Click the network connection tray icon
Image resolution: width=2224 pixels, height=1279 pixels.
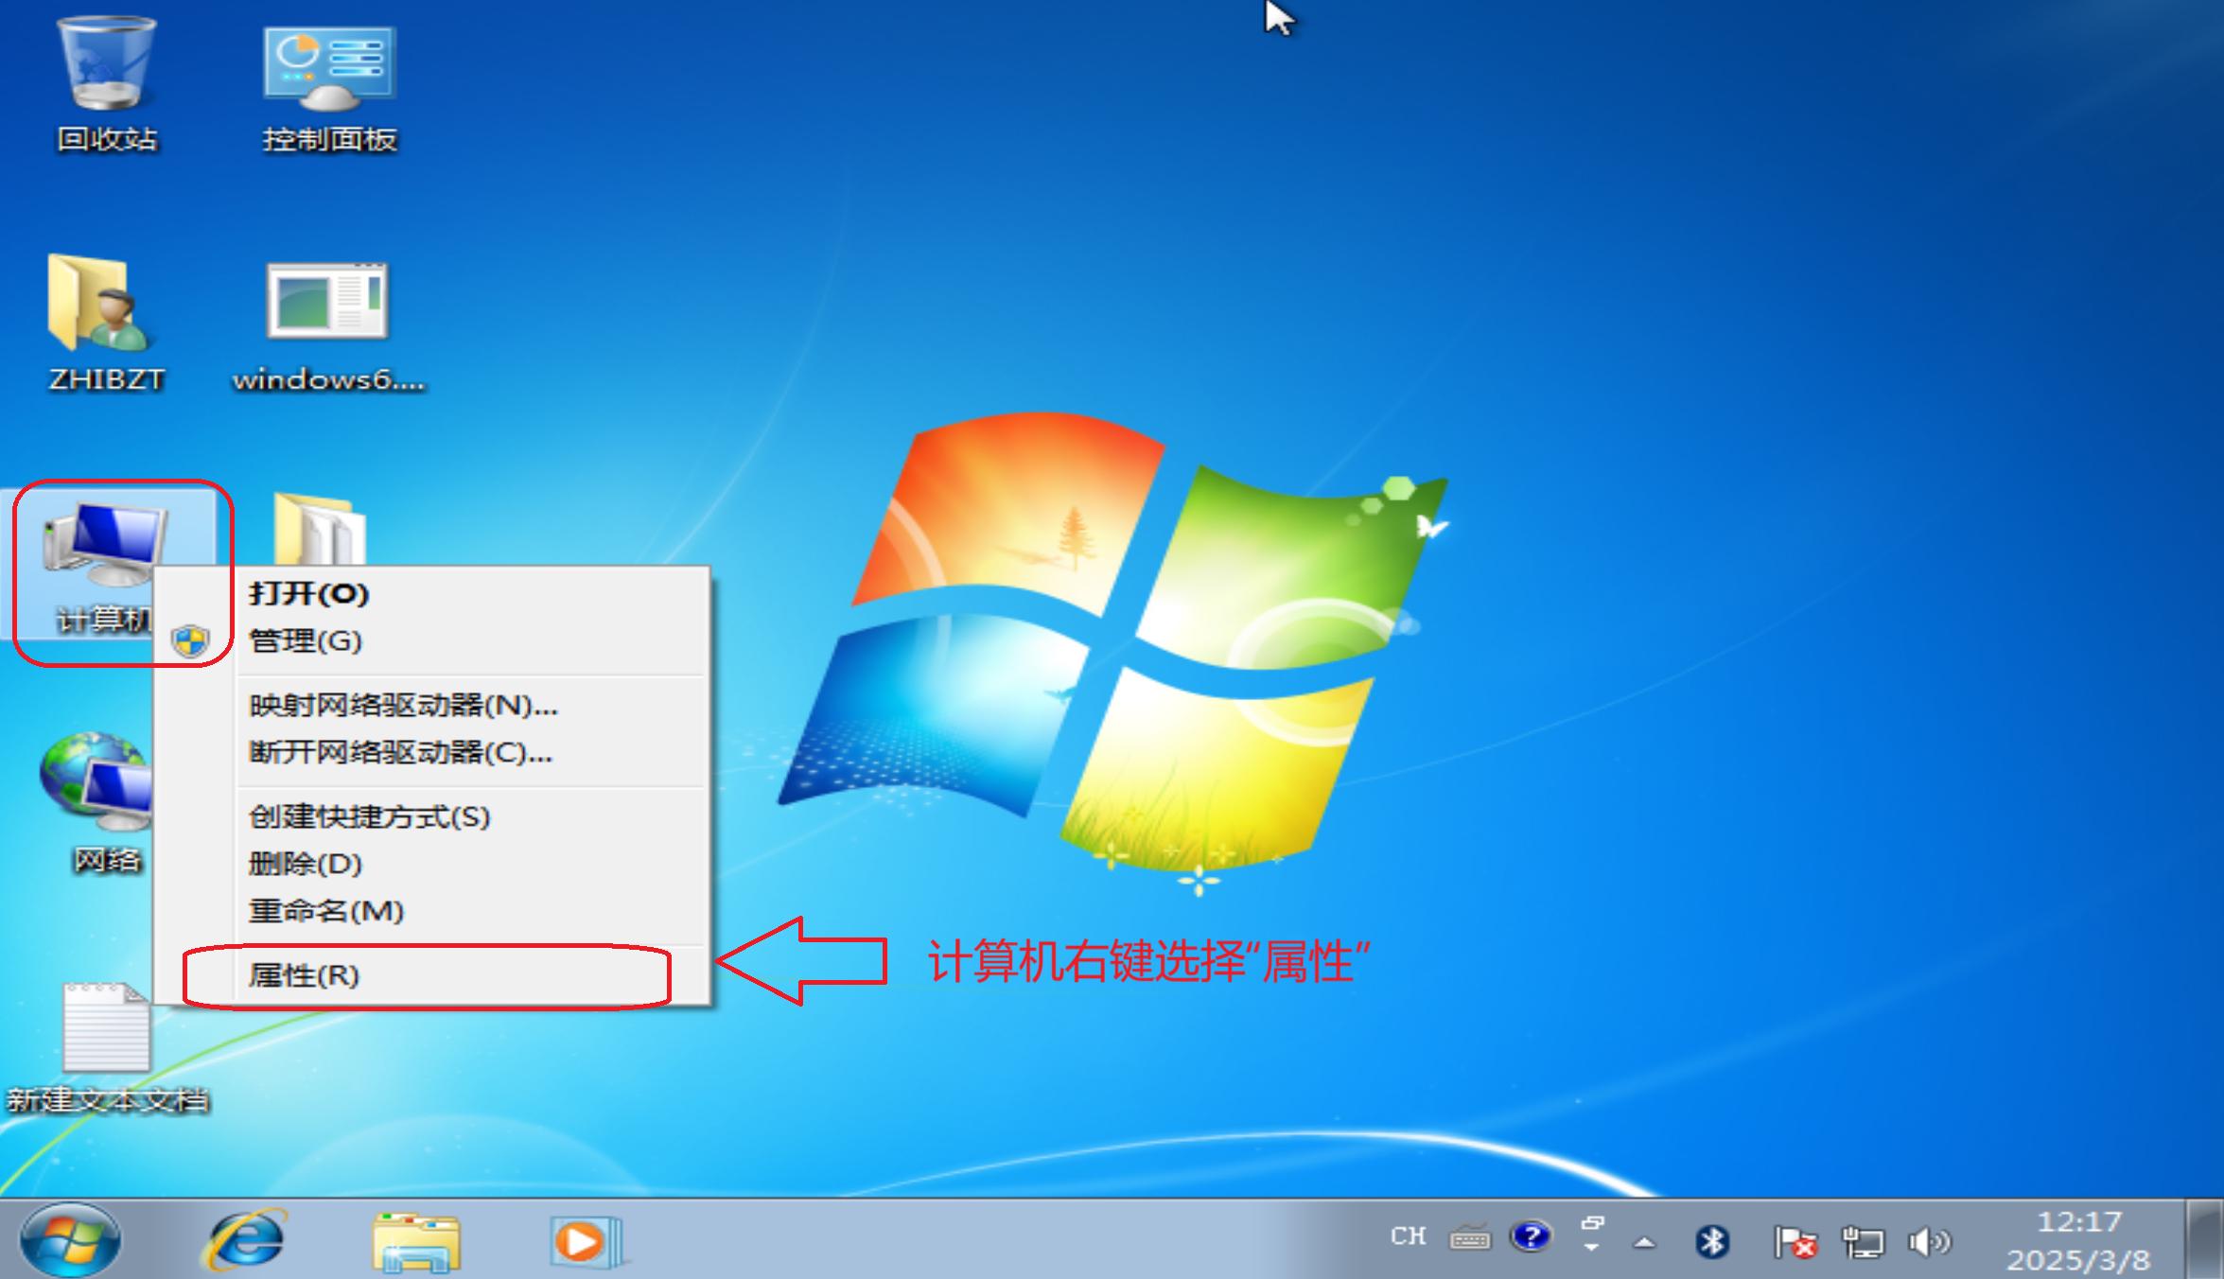tap(1863, 1241)
